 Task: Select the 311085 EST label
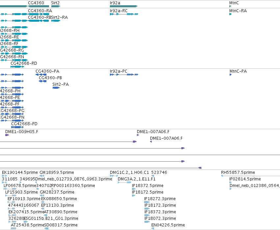[x=10, y=179]
